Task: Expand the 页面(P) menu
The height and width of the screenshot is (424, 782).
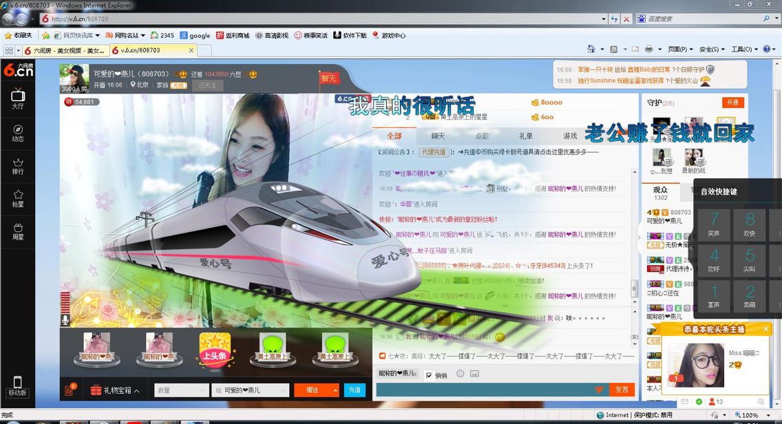Action: click(680, 49)
